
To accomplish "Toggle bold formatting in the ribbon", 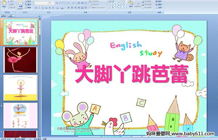I will (36, 8).
